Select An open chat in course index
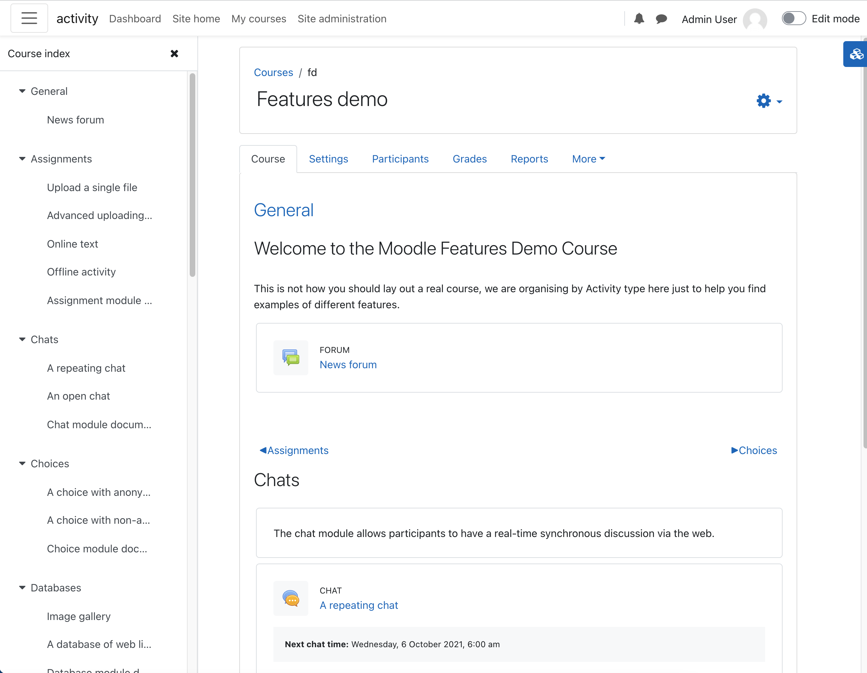This screenshot has width=867, height=673. point(78,396)
